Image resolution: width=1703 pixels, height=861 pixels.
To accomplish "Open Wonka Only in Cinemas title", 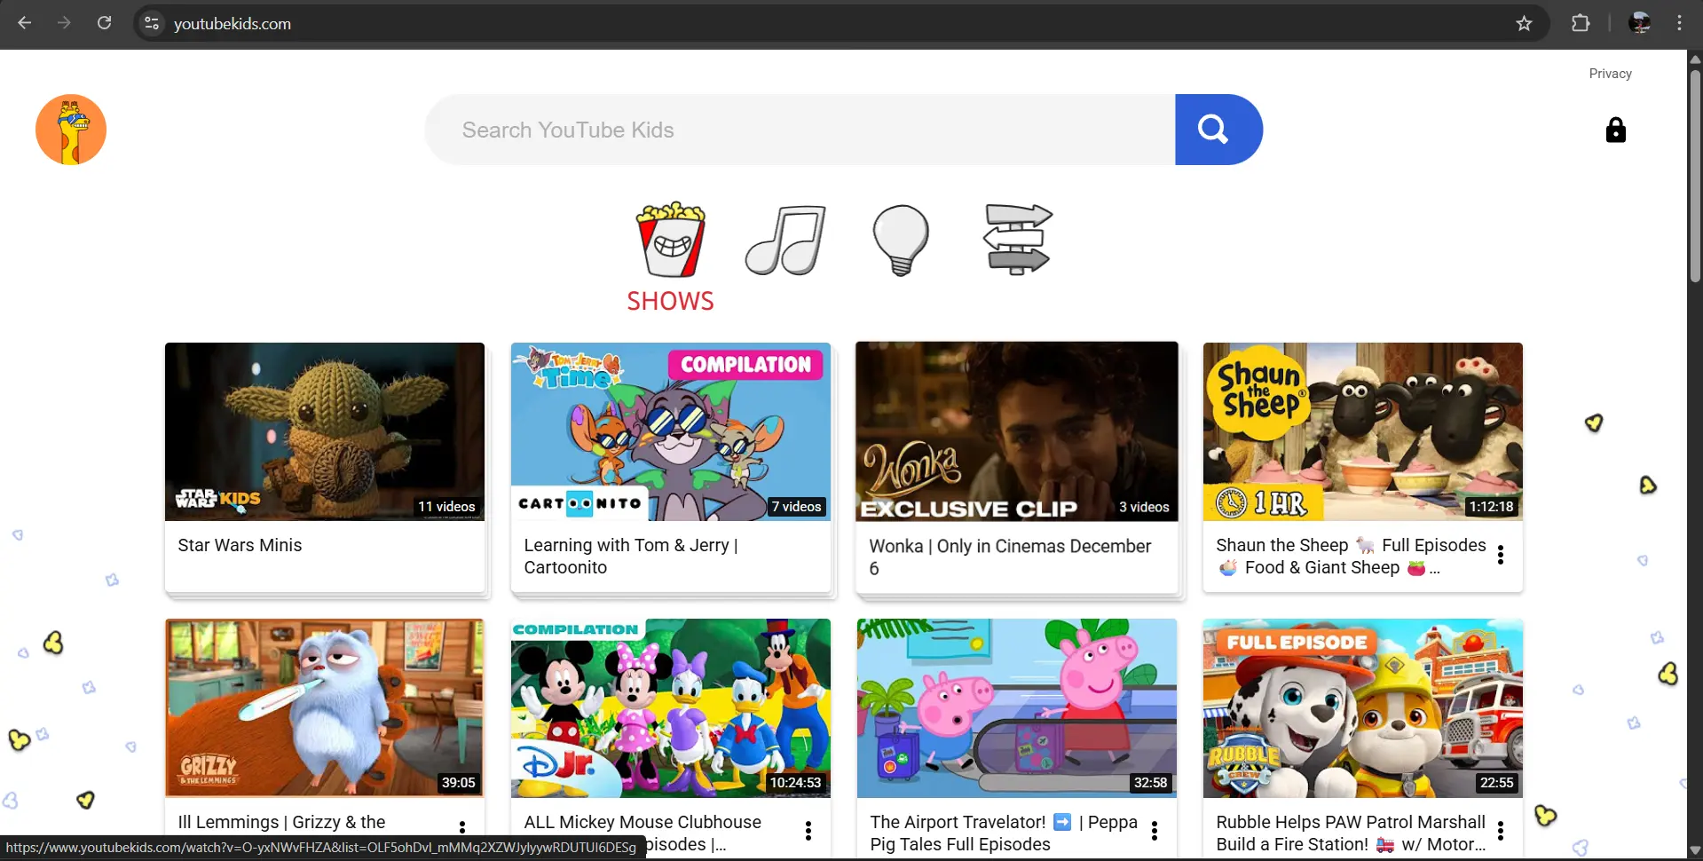I will [1010, 557].
